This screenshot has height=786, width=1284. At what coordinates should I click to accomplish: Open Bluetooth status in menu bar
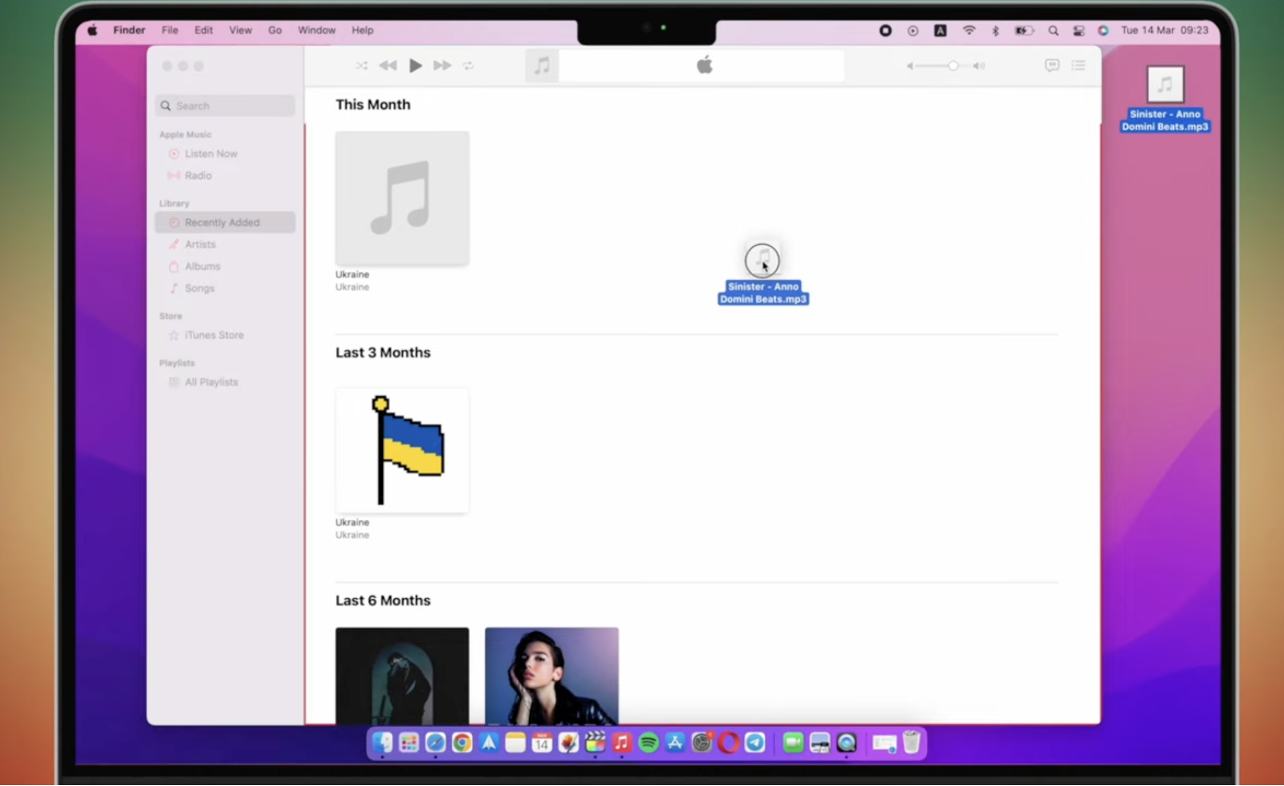995,31
